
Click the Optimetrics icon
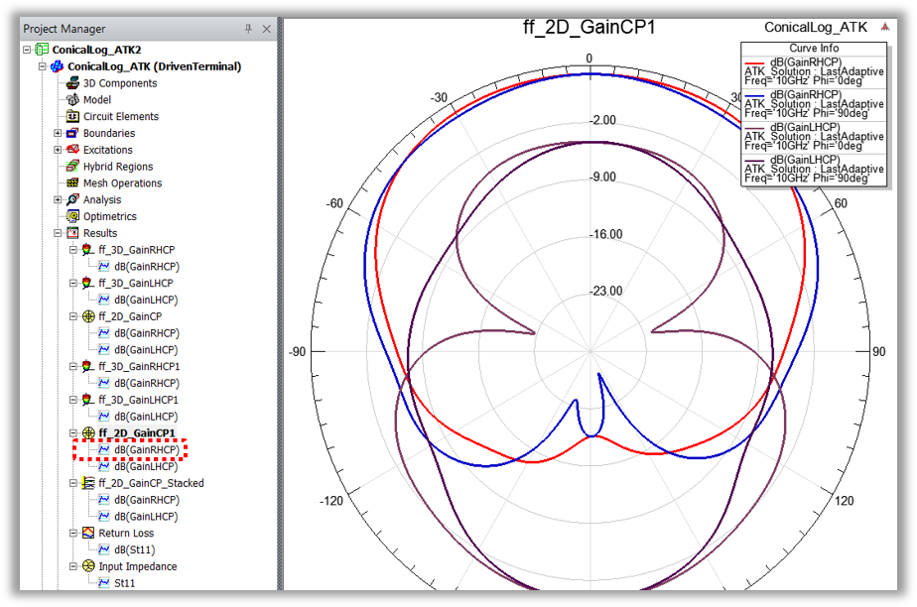(x=72, y=216)
